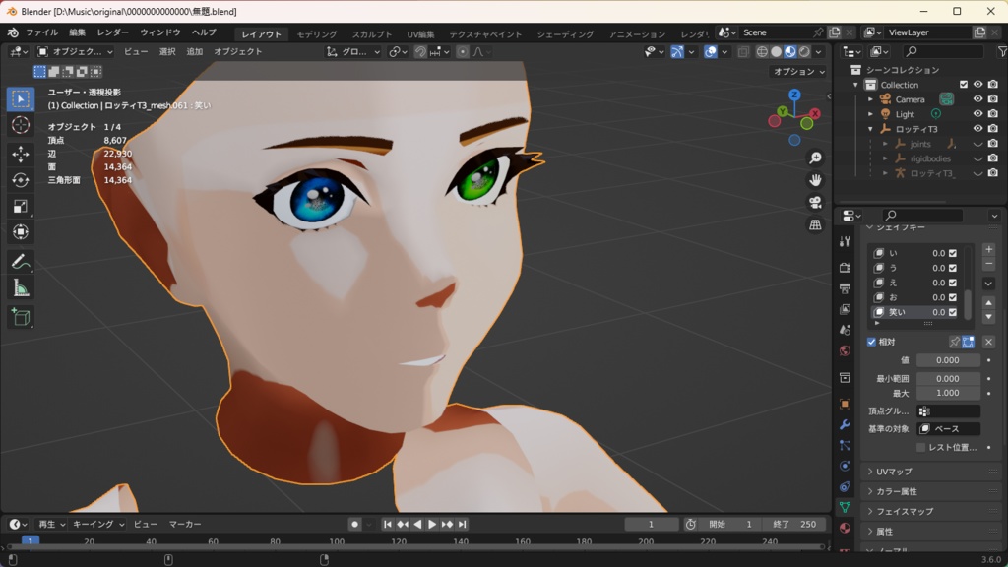Open the Modifier wrench properties tab
Screen dimensions: 1008x567
coord(845,424)
